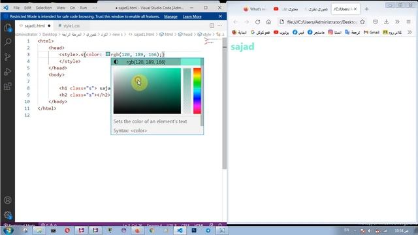Click the Firefox Back button

click(235, 22)
